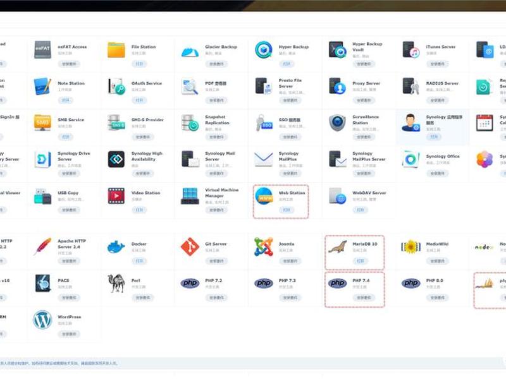
Task: Click the Joomla logo icon
Action: pos(264,247)
